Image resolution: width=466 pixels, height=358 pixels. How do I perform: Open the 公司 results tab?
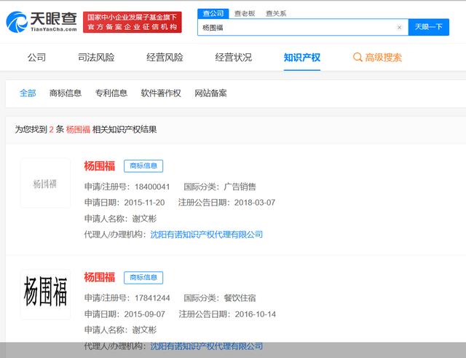click(37, 57)
